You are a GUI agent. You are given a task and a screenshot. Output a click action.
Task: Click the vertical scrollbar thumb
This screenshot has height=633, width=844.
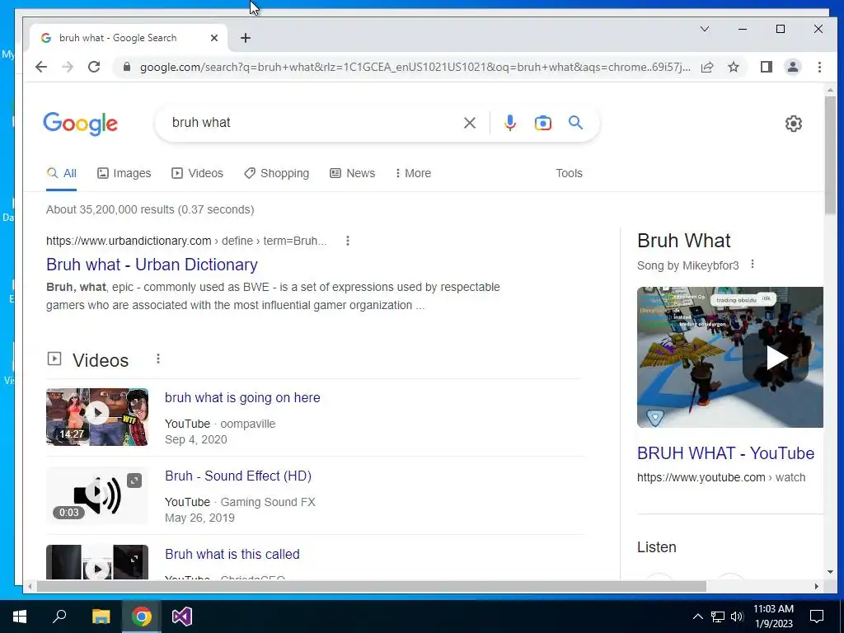830,155
